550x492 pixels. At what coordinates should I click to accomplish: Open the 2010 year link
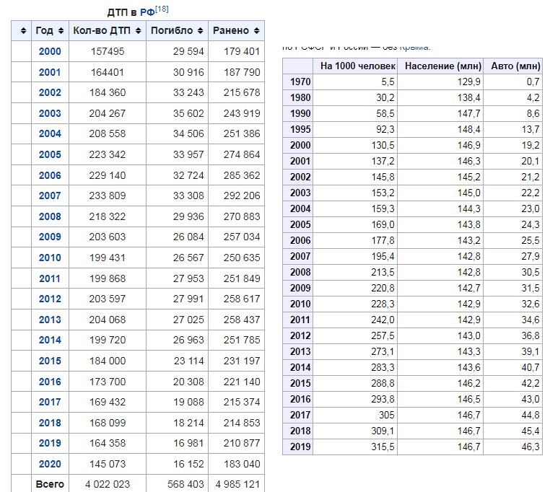[50, 258]
